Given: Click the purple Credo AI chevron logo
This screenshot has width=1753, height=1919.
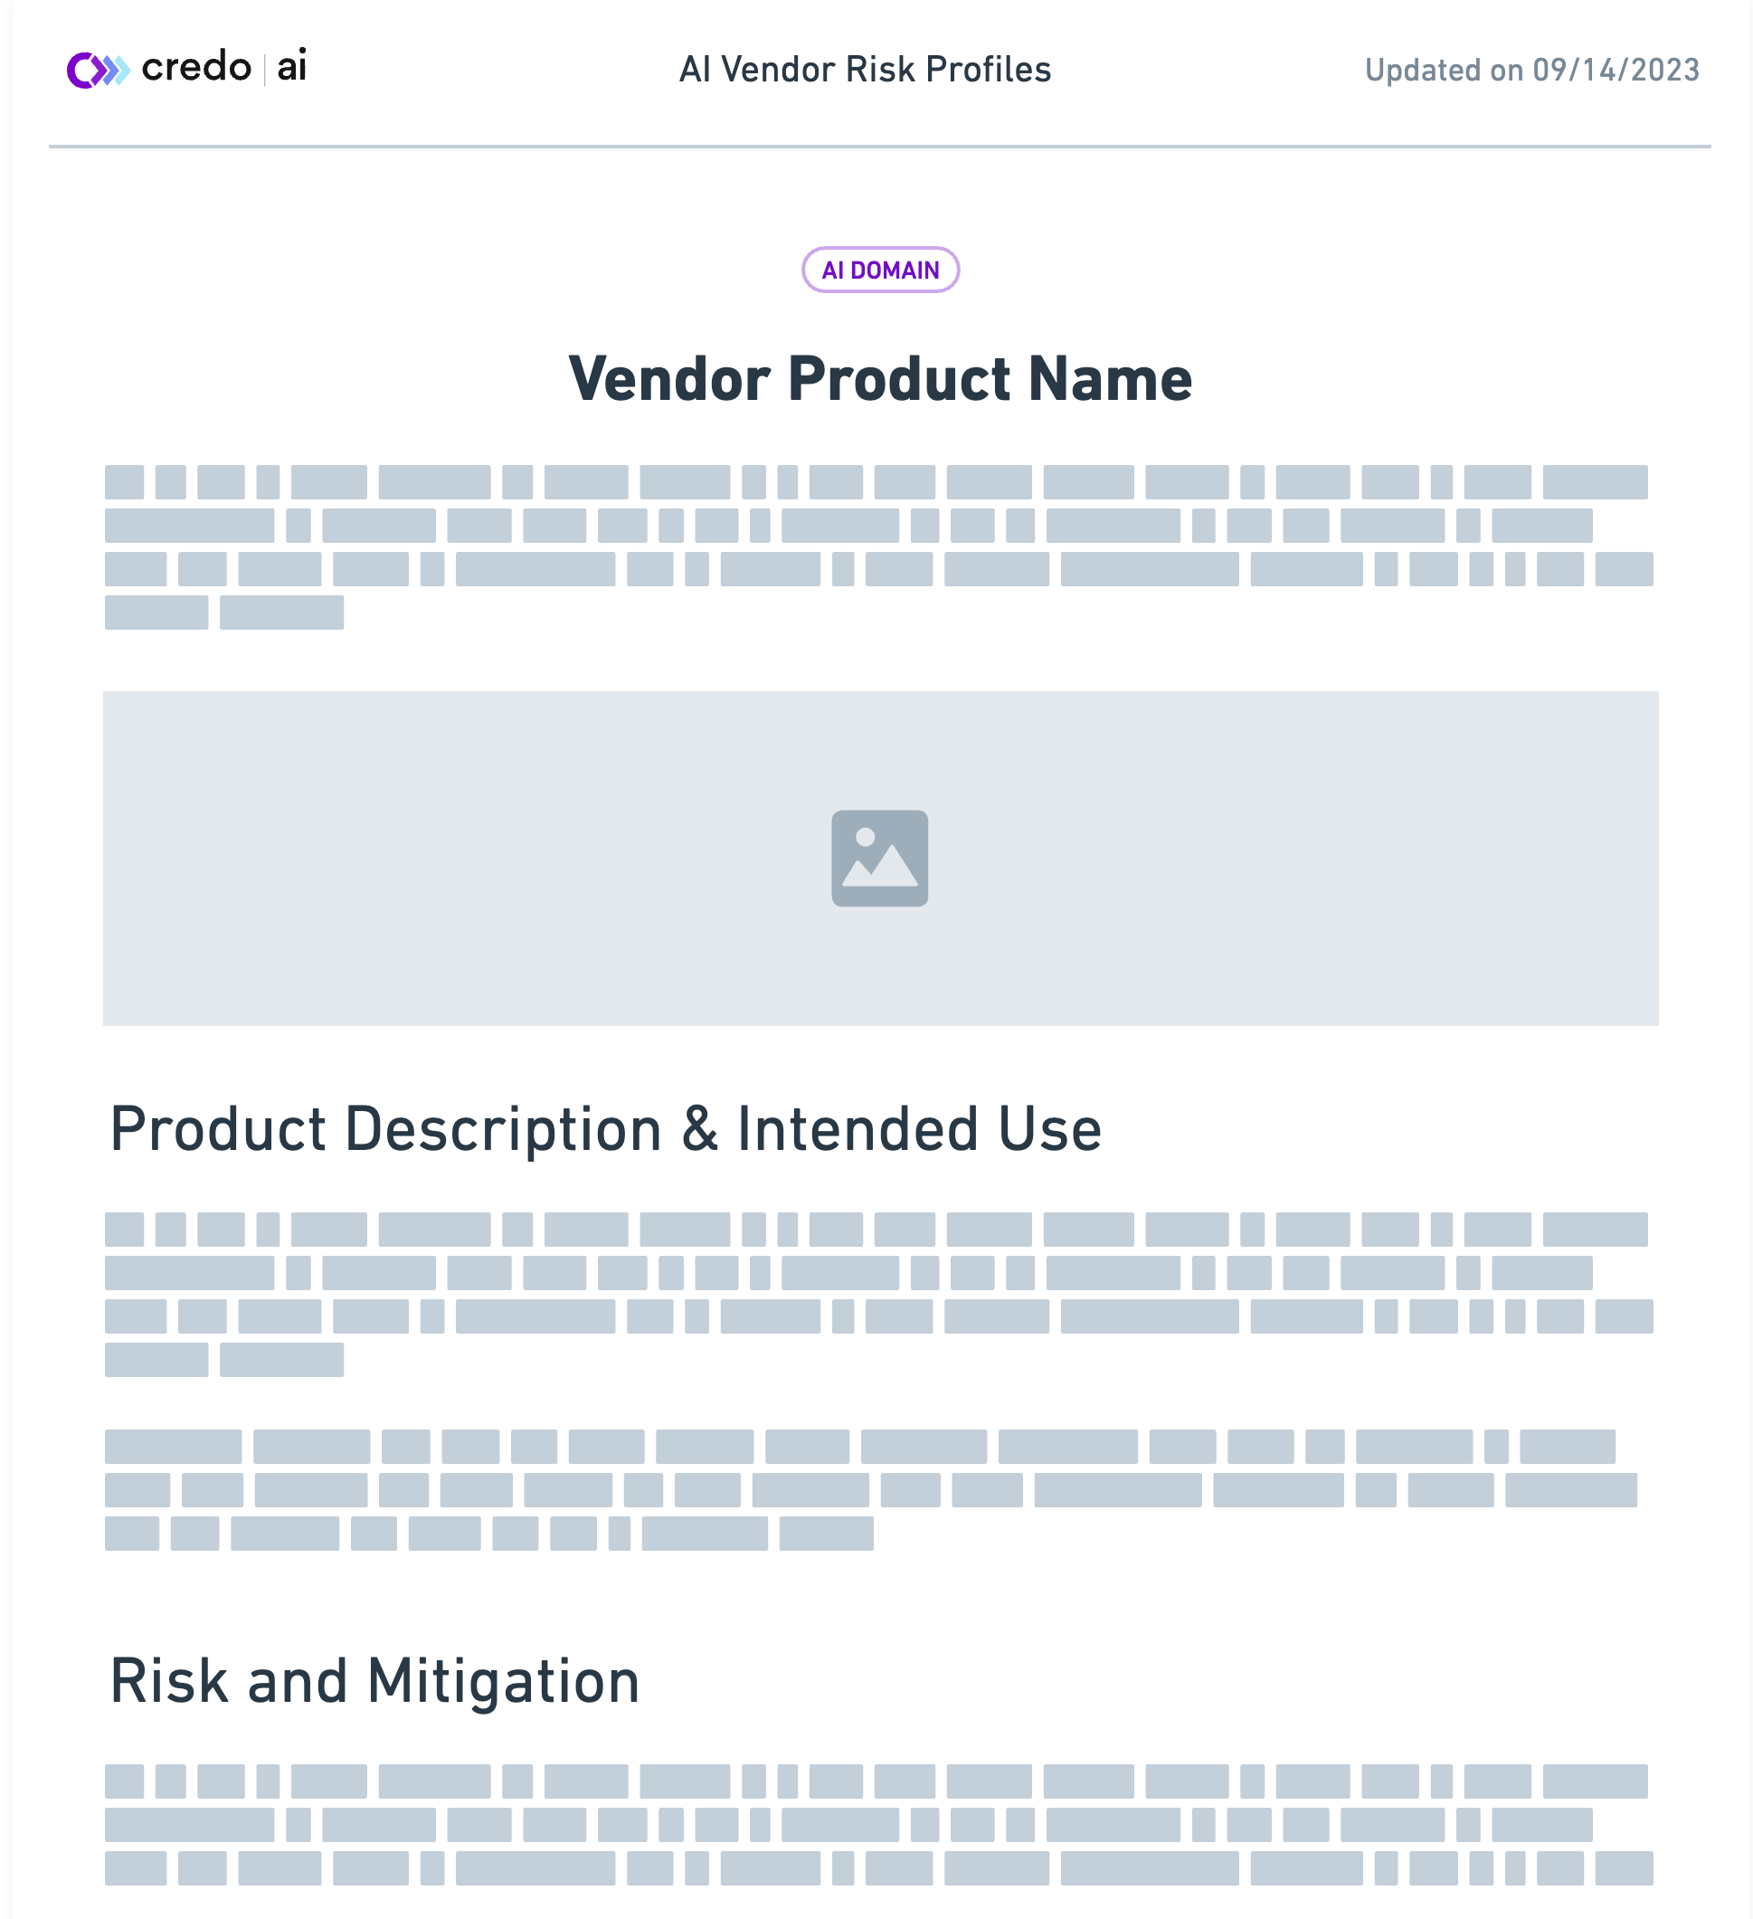Looking at the screenshot, I should coord(97,70).
